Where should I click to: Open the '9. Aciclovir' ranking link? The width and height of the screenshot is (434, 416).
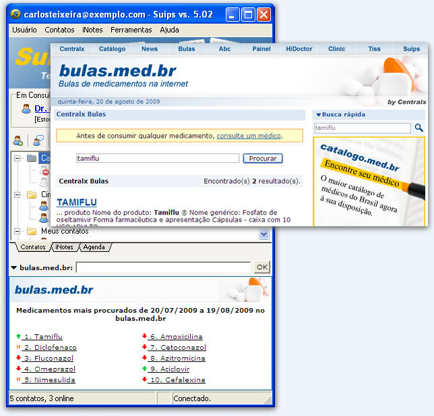point(169,369)
